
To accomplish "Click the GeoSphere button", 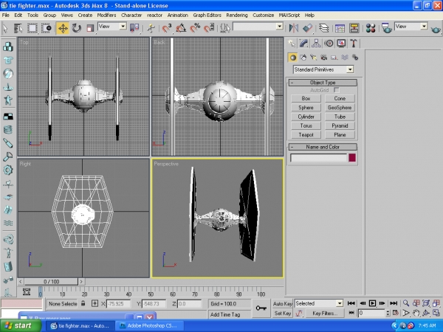I will (x=340, y=108).
